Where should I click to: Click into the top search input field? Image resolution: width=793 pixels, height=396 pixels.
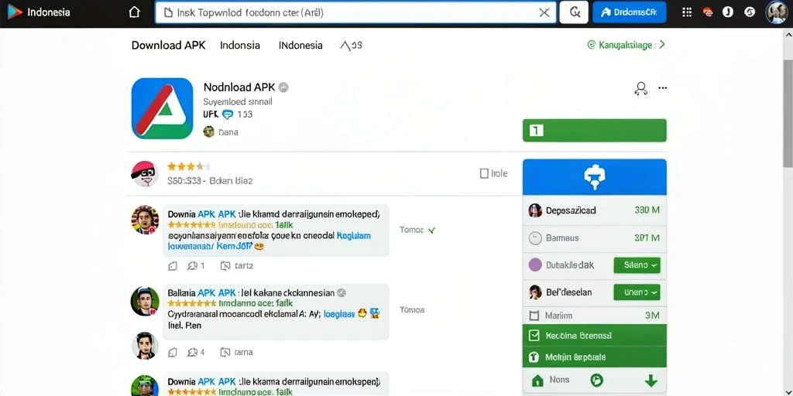coord(349,12)
